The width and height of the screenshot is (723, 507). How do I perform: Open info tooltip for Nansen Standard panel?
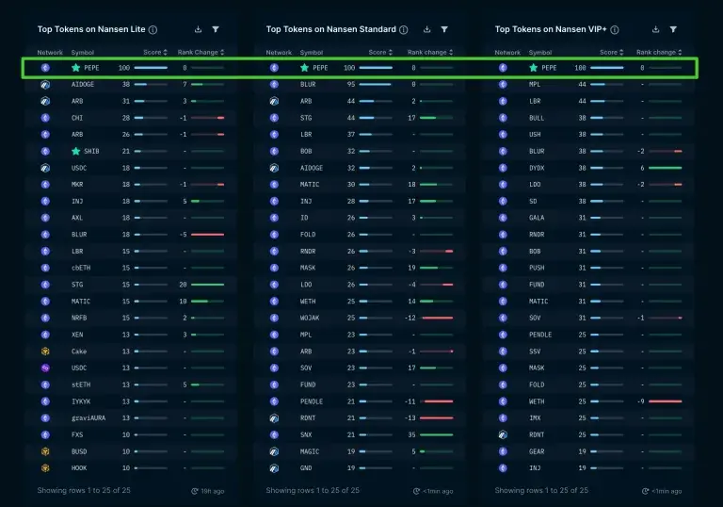404,30
